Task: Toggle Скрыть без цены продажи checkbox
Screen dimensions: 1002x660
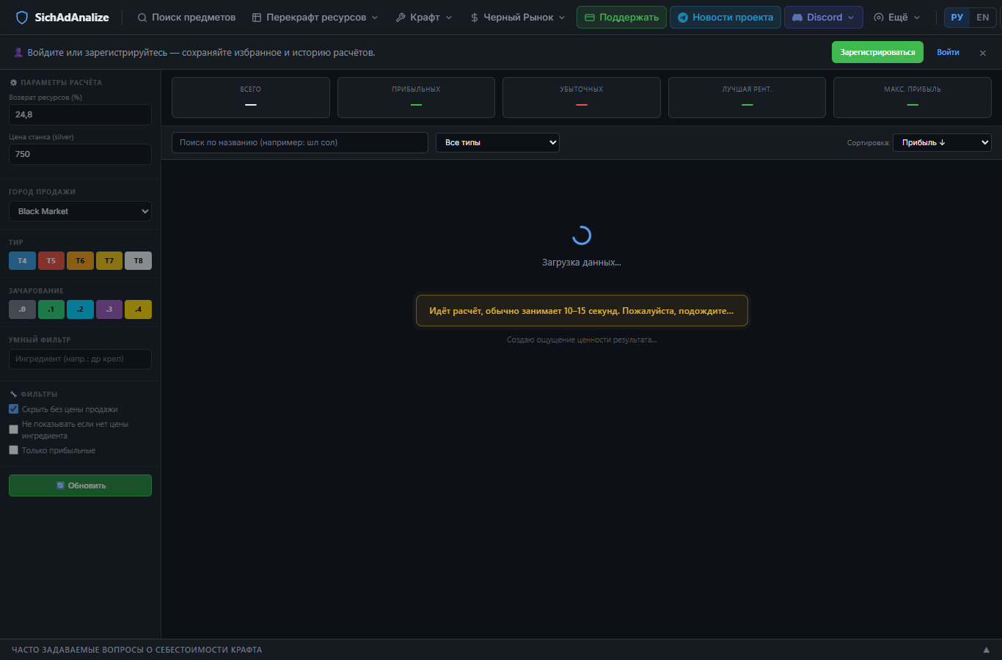Action: (13, 409)
